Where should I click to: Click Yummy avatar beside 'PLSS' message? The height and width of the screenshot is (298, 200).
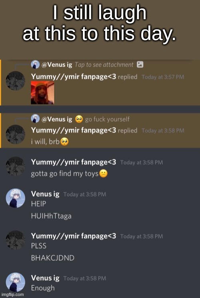15,240
